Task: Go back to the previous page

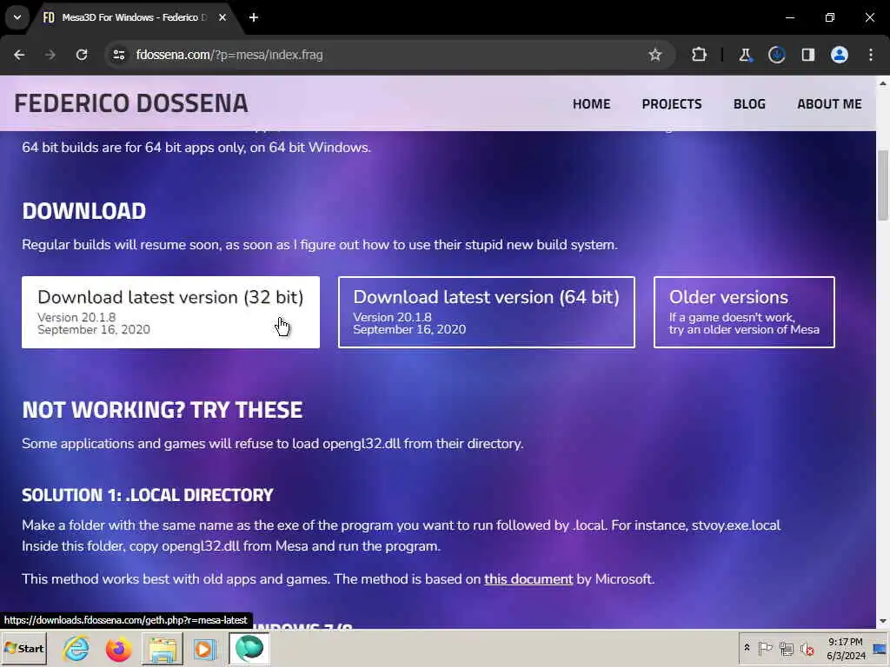Action: point(19,55)
